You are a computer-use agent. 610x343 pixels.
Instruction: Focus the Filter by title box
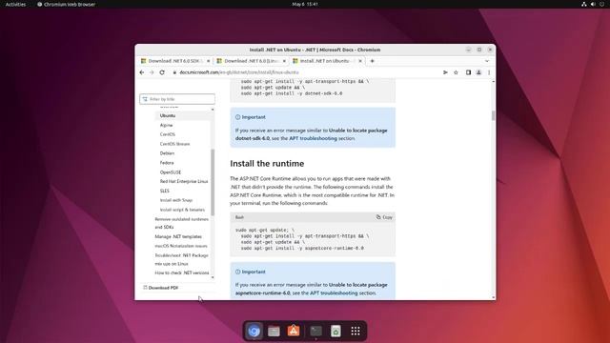click(x=177, y=99)
